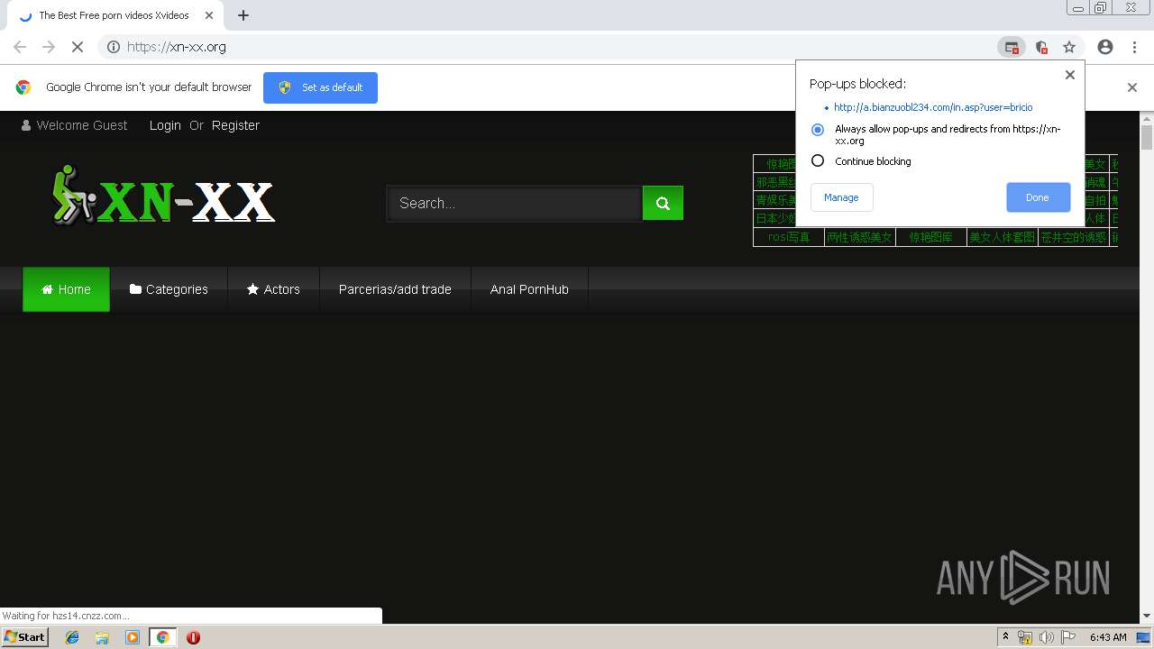The image size is (1154, 649).
Task: Open pop-up blocked indicator in address bar
Action: pyautogui.click(x=1012, y=47)
